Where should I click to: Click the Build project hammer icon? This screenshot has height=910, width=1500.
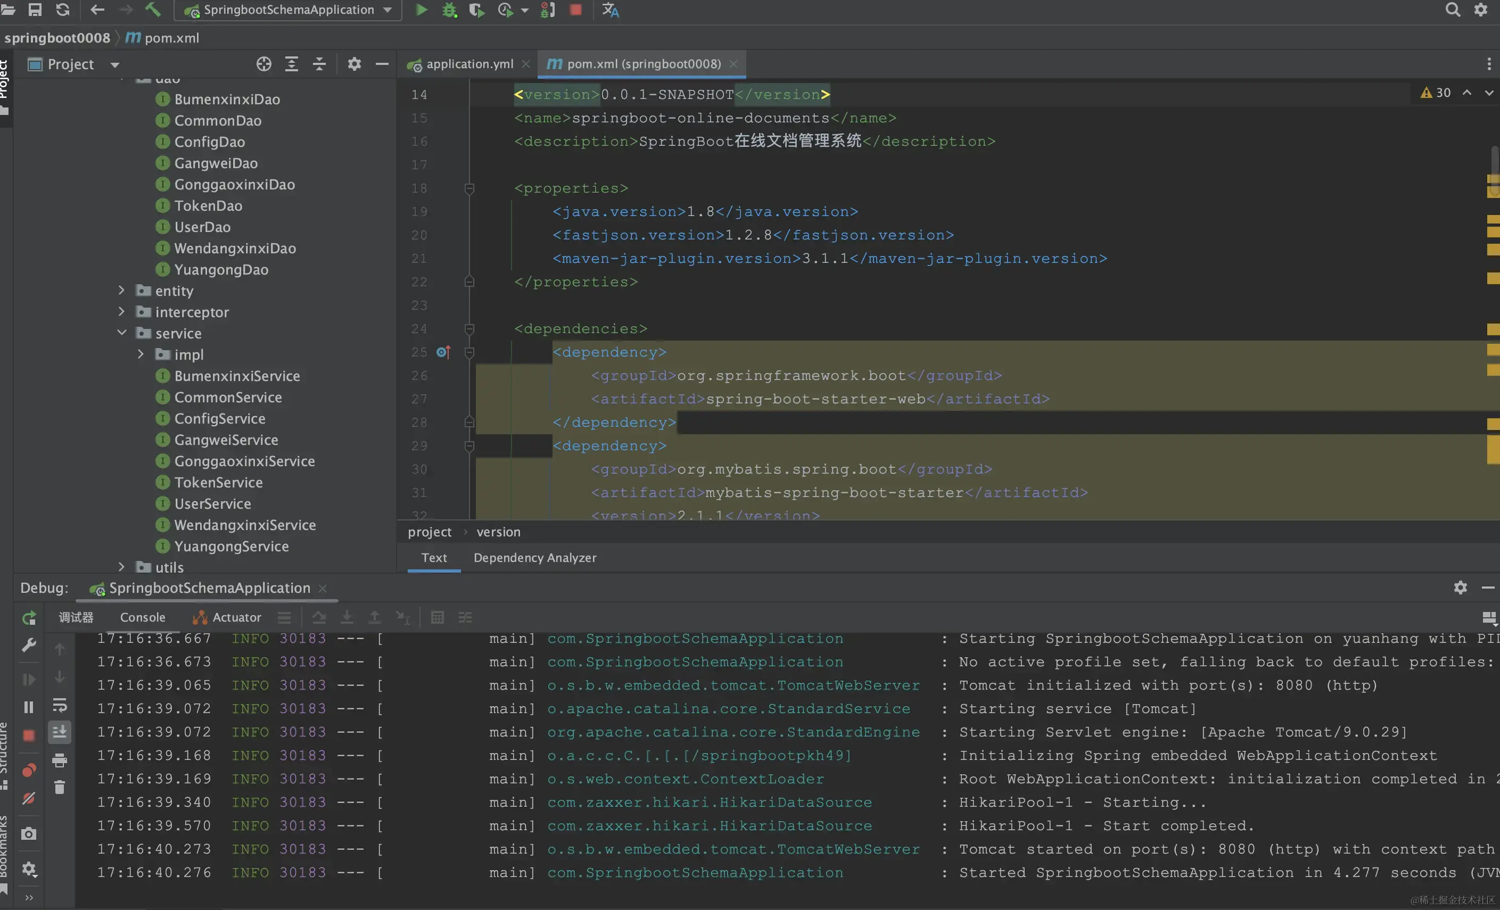[x=153, y=10]
